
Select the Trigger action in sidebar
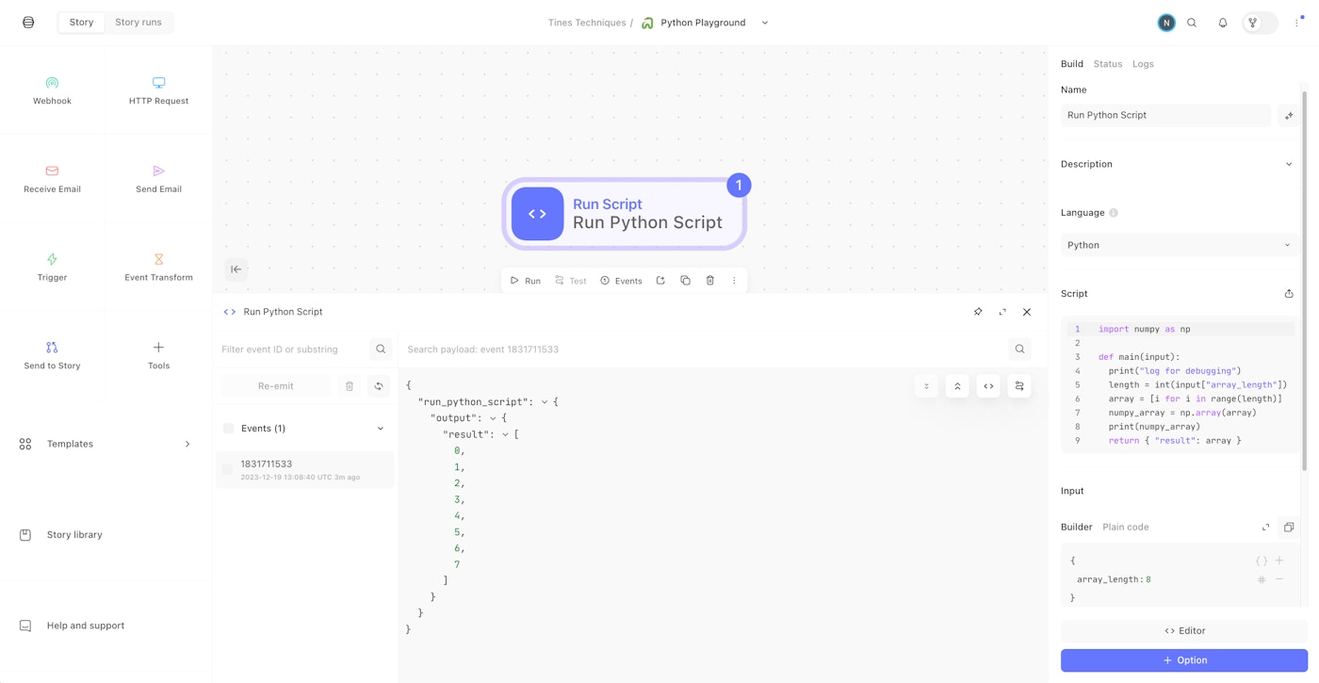(52, 267)
